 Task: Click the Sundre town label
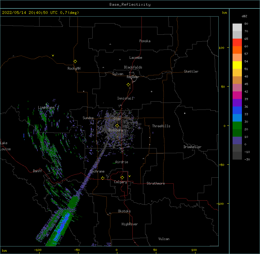(x=88, y=118)
